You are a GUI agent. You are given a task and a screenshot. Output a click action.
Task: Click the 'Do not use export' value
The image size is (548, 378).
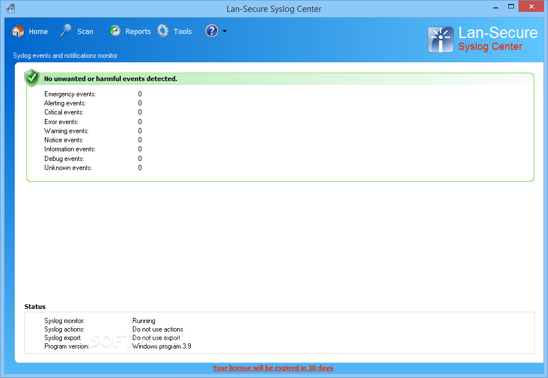point(156,338)
